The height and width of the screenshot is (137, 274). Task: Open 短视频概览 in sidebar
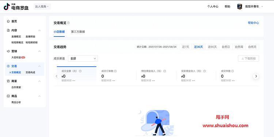tap(17, 42)
